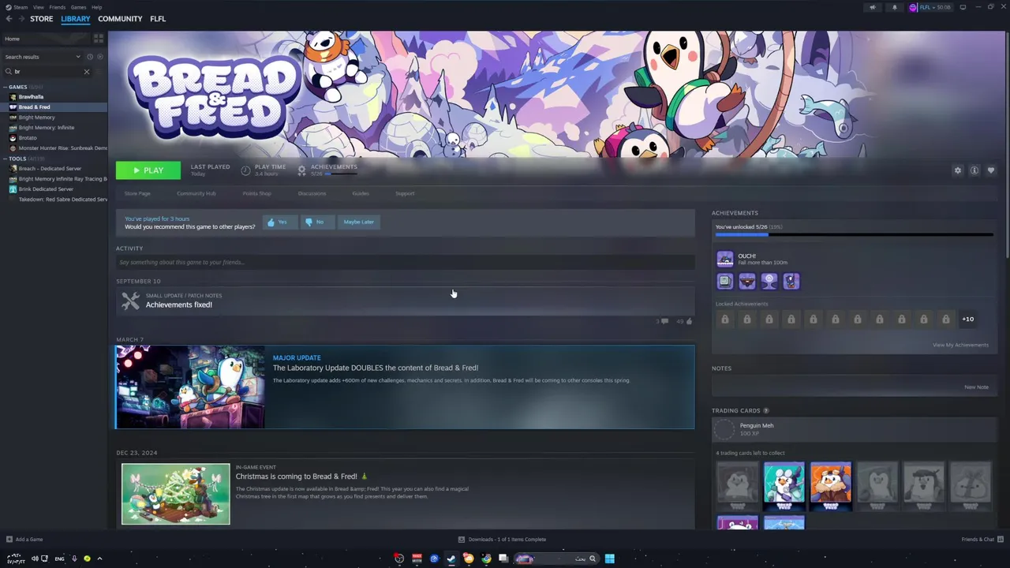Image resolution: width=1010 pixels, height=568 pixels.
Task: Open the game info icon
Action: (x=974, y=170)
